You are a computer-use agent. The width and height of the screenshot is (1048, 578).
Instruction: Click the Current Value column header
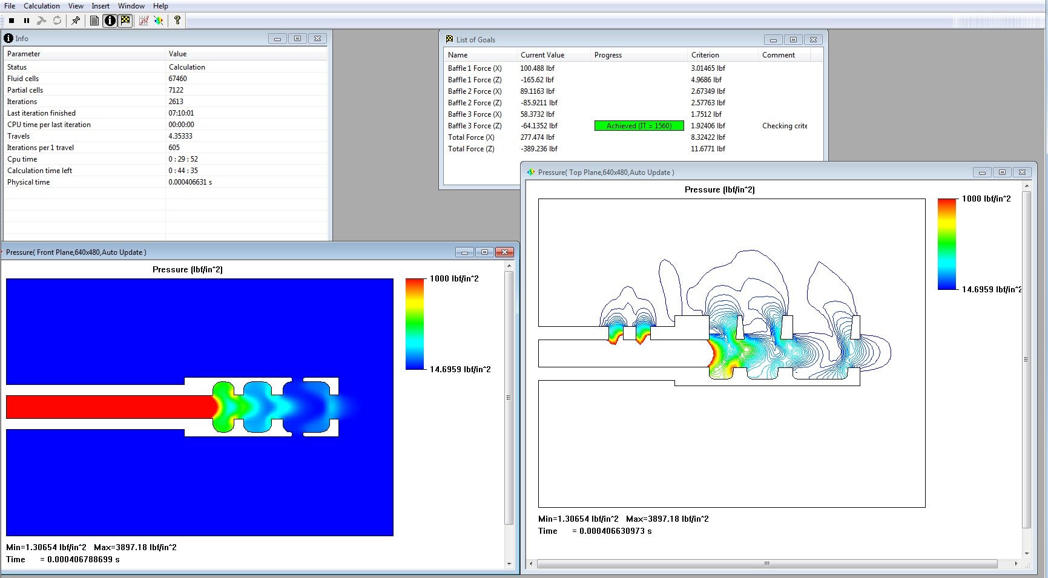[x=542, y=54]
